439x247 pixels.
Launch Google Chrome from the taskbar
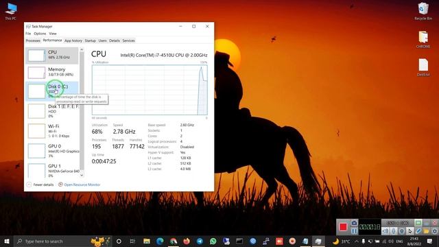[174, 241]
